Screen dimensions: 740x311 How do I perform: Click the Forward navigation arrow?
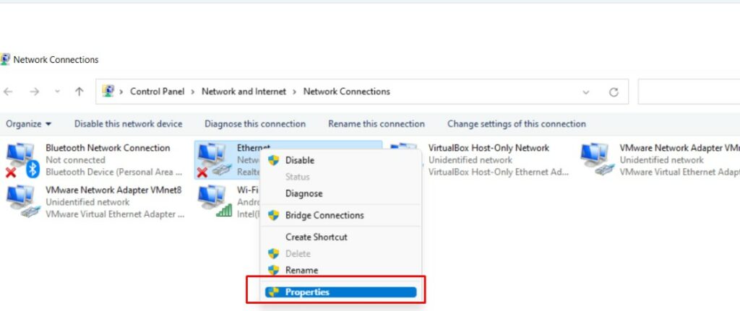click(x=34, y=92)
